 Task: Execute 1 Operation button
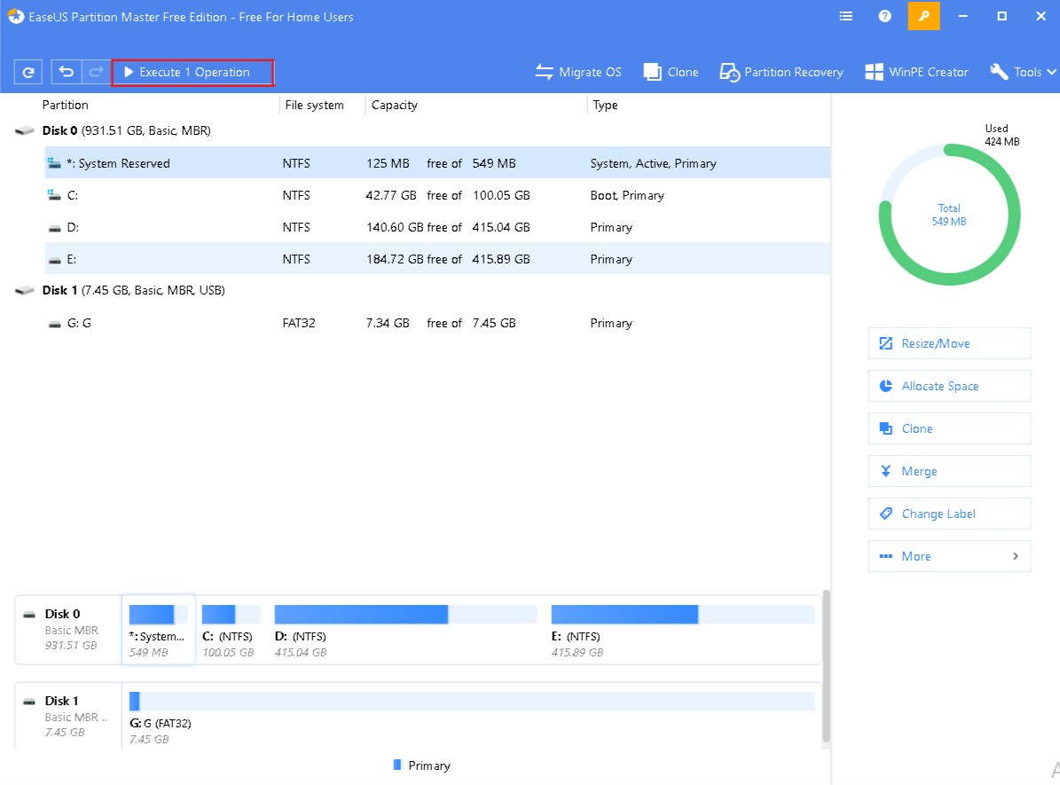[192, 73]
